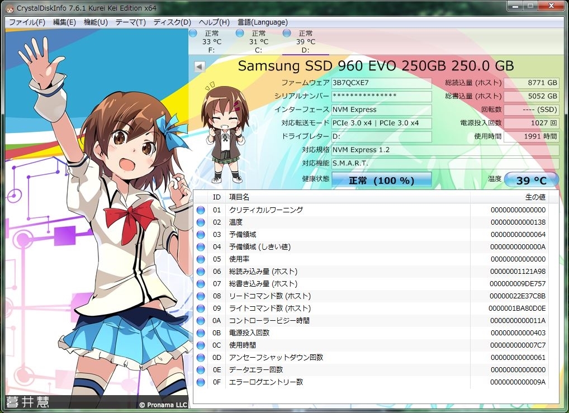Click the masked serial number field

pyautogui.click(x=381, y=96)
